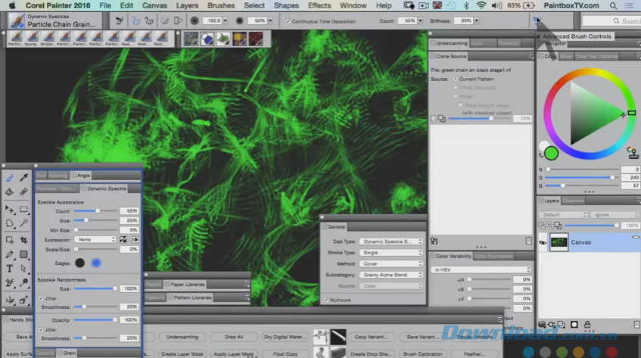Select the Text tool
Screen dimensions: 641x358
(x=10, y=268)
